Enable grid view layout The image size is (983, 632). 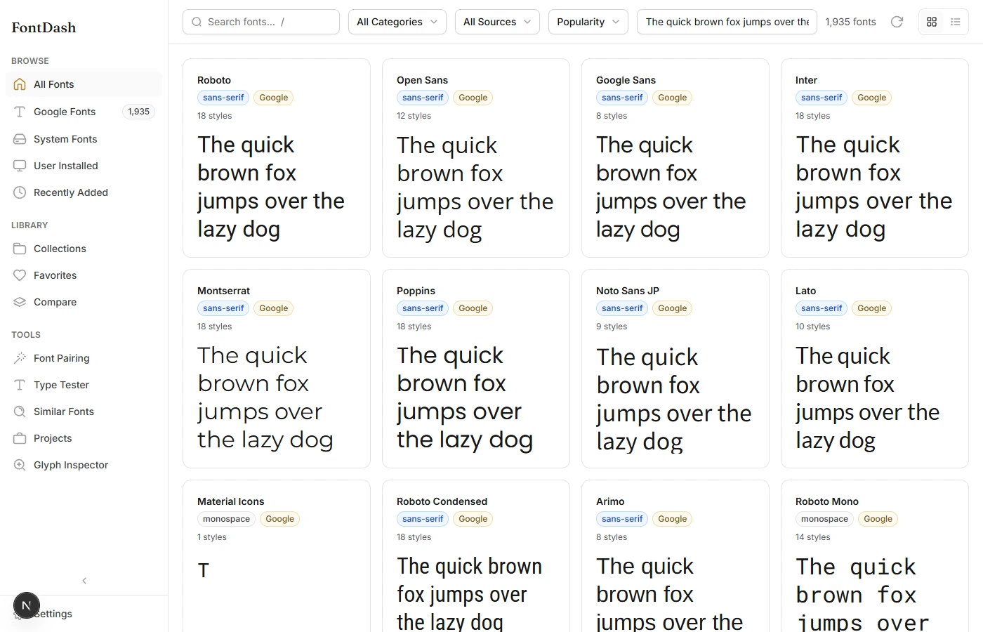[931, 22]
